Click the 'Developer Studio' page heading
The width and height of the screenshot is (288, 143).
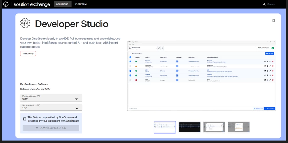pyautogui.click(x=72, y=24)
